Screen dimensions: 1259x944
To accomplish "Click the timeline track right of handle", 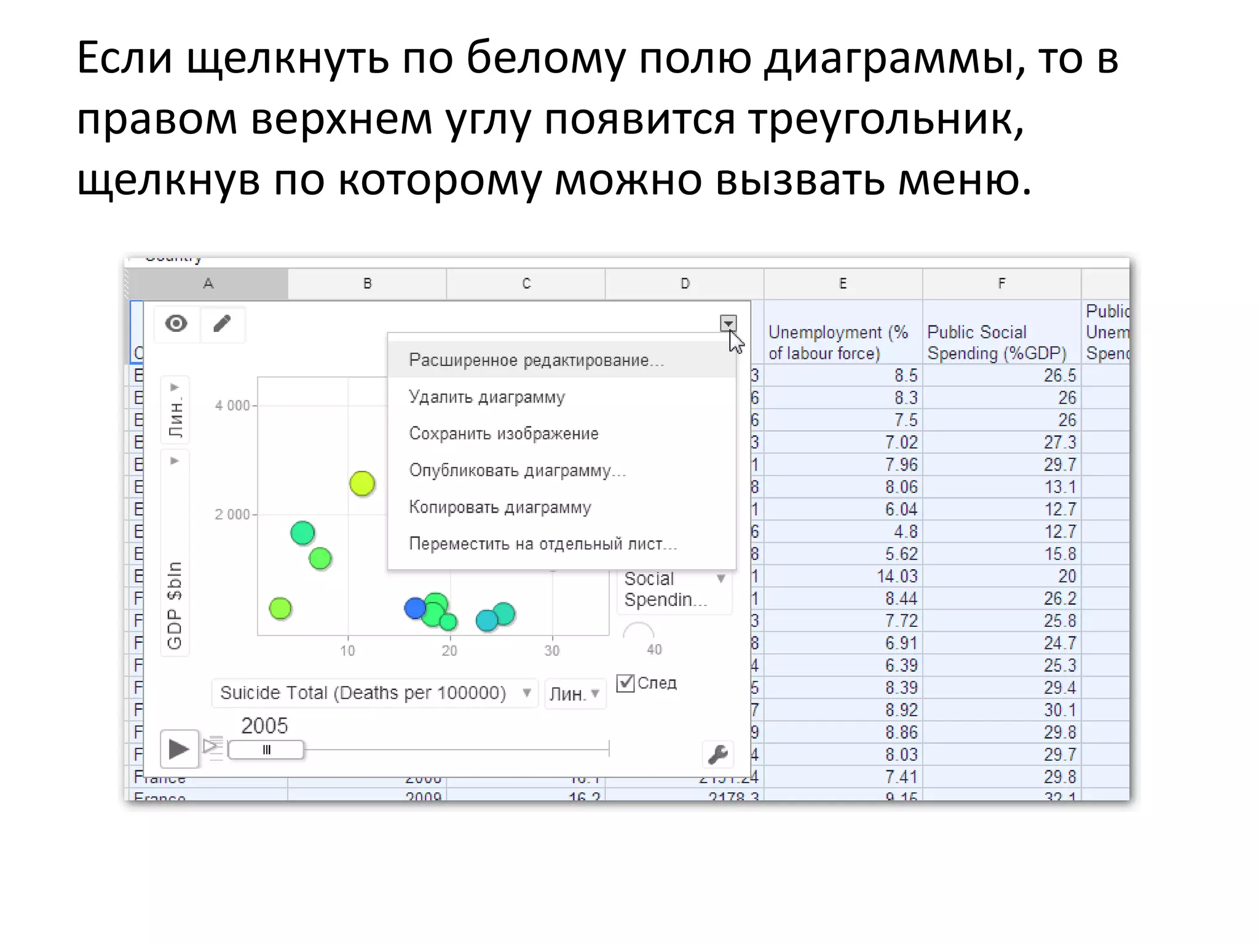I will point(456,750).
